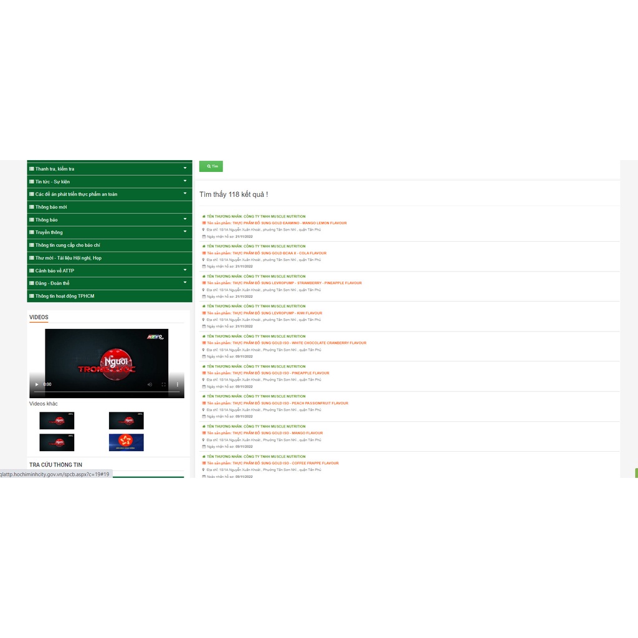638x638 pixels.
Task: Click map pin under LEVROPUMP - KIWI FLAVOUR
Action: pos(204,320)
